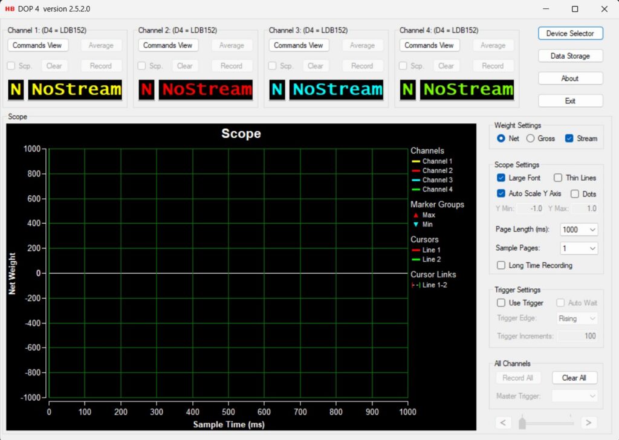Click the cyan N status icon for Channel 3

(276, 90)
